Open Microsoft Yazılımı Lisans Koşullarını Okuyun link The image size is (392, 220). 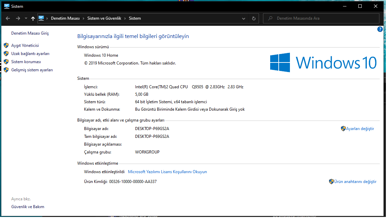click(167, 172)
